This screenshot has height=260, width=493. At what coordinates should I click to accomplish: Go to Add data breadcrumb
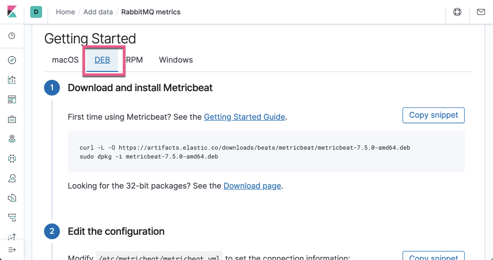pyautogui.click(x=98, y=12)
